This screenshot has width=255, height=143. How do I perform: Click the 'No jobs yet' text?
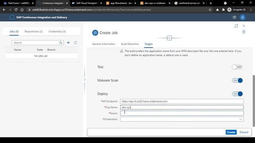click(41, 56)
